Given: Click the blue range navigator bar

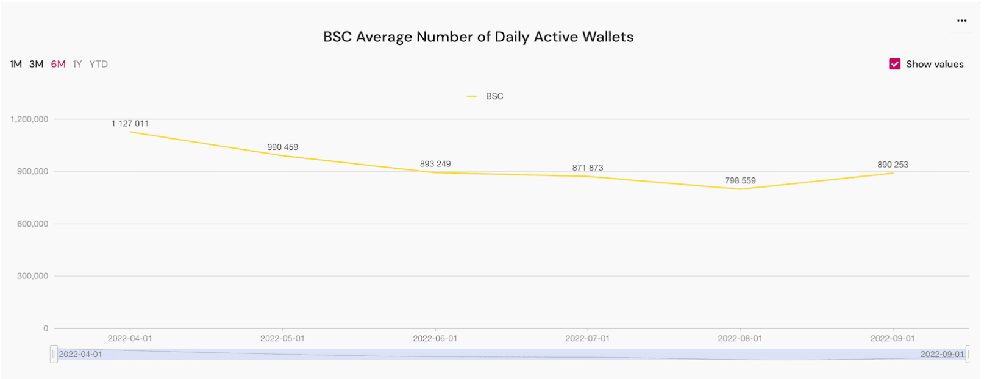Looking at the screenshot, I should [x=511, y=354].
